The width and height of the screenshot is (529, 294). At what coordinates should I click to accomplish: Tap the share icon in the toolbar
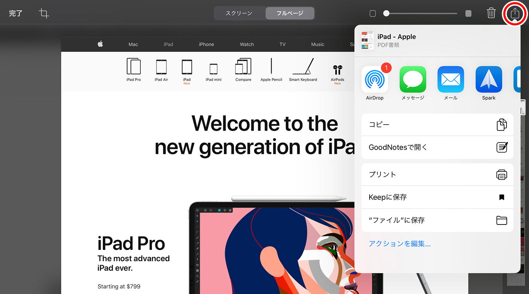click(x=515, y=13)
